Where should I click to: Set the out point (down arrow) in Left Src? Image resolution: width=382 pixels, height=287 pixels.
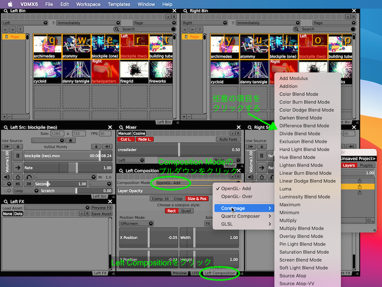point(96,147)
